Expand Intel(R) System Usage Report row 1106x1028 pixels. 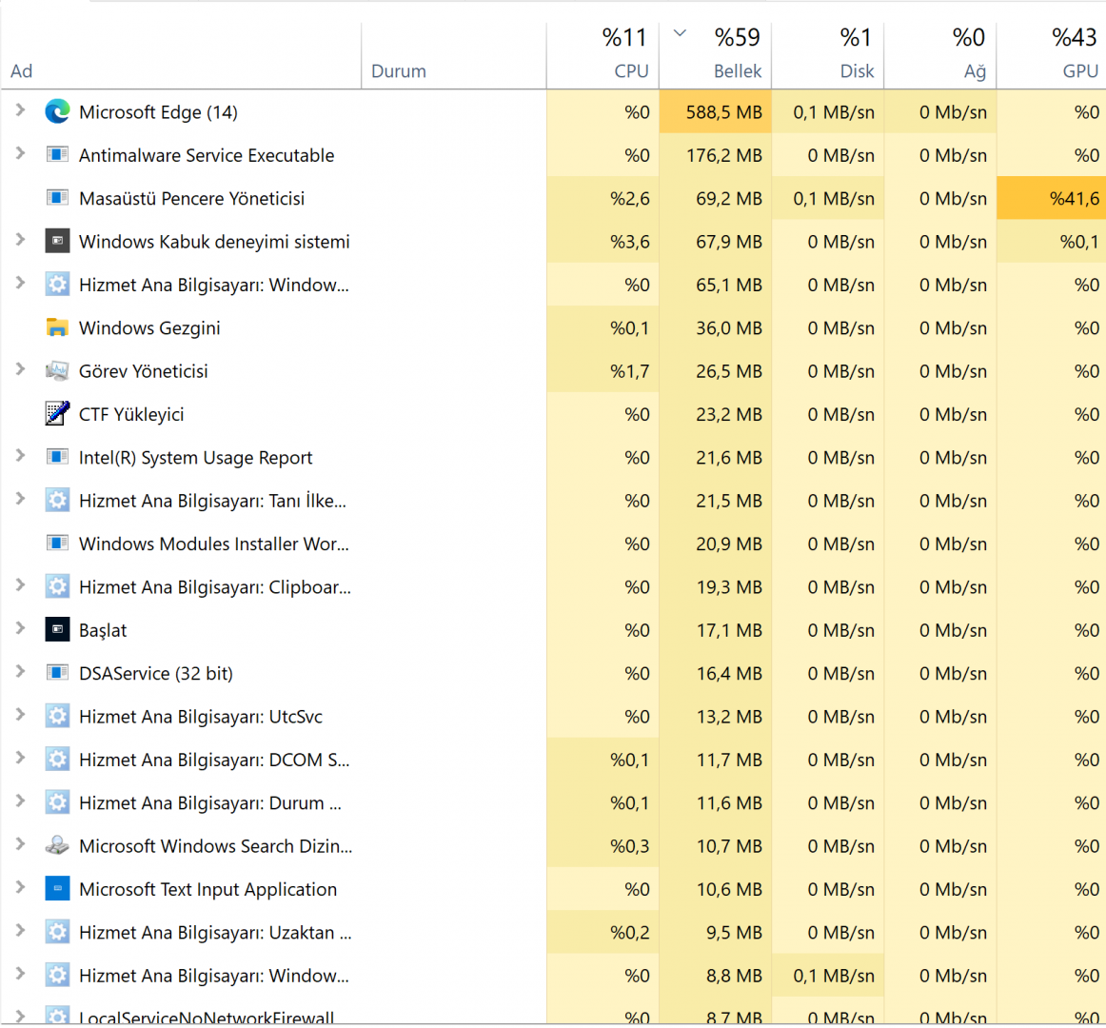(x=20, y=456)
